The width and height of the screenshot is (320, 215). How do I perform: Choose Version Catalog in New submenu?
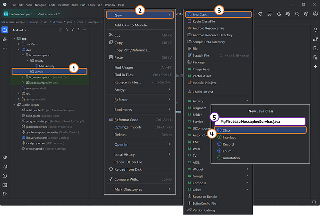tap(218, 210)
